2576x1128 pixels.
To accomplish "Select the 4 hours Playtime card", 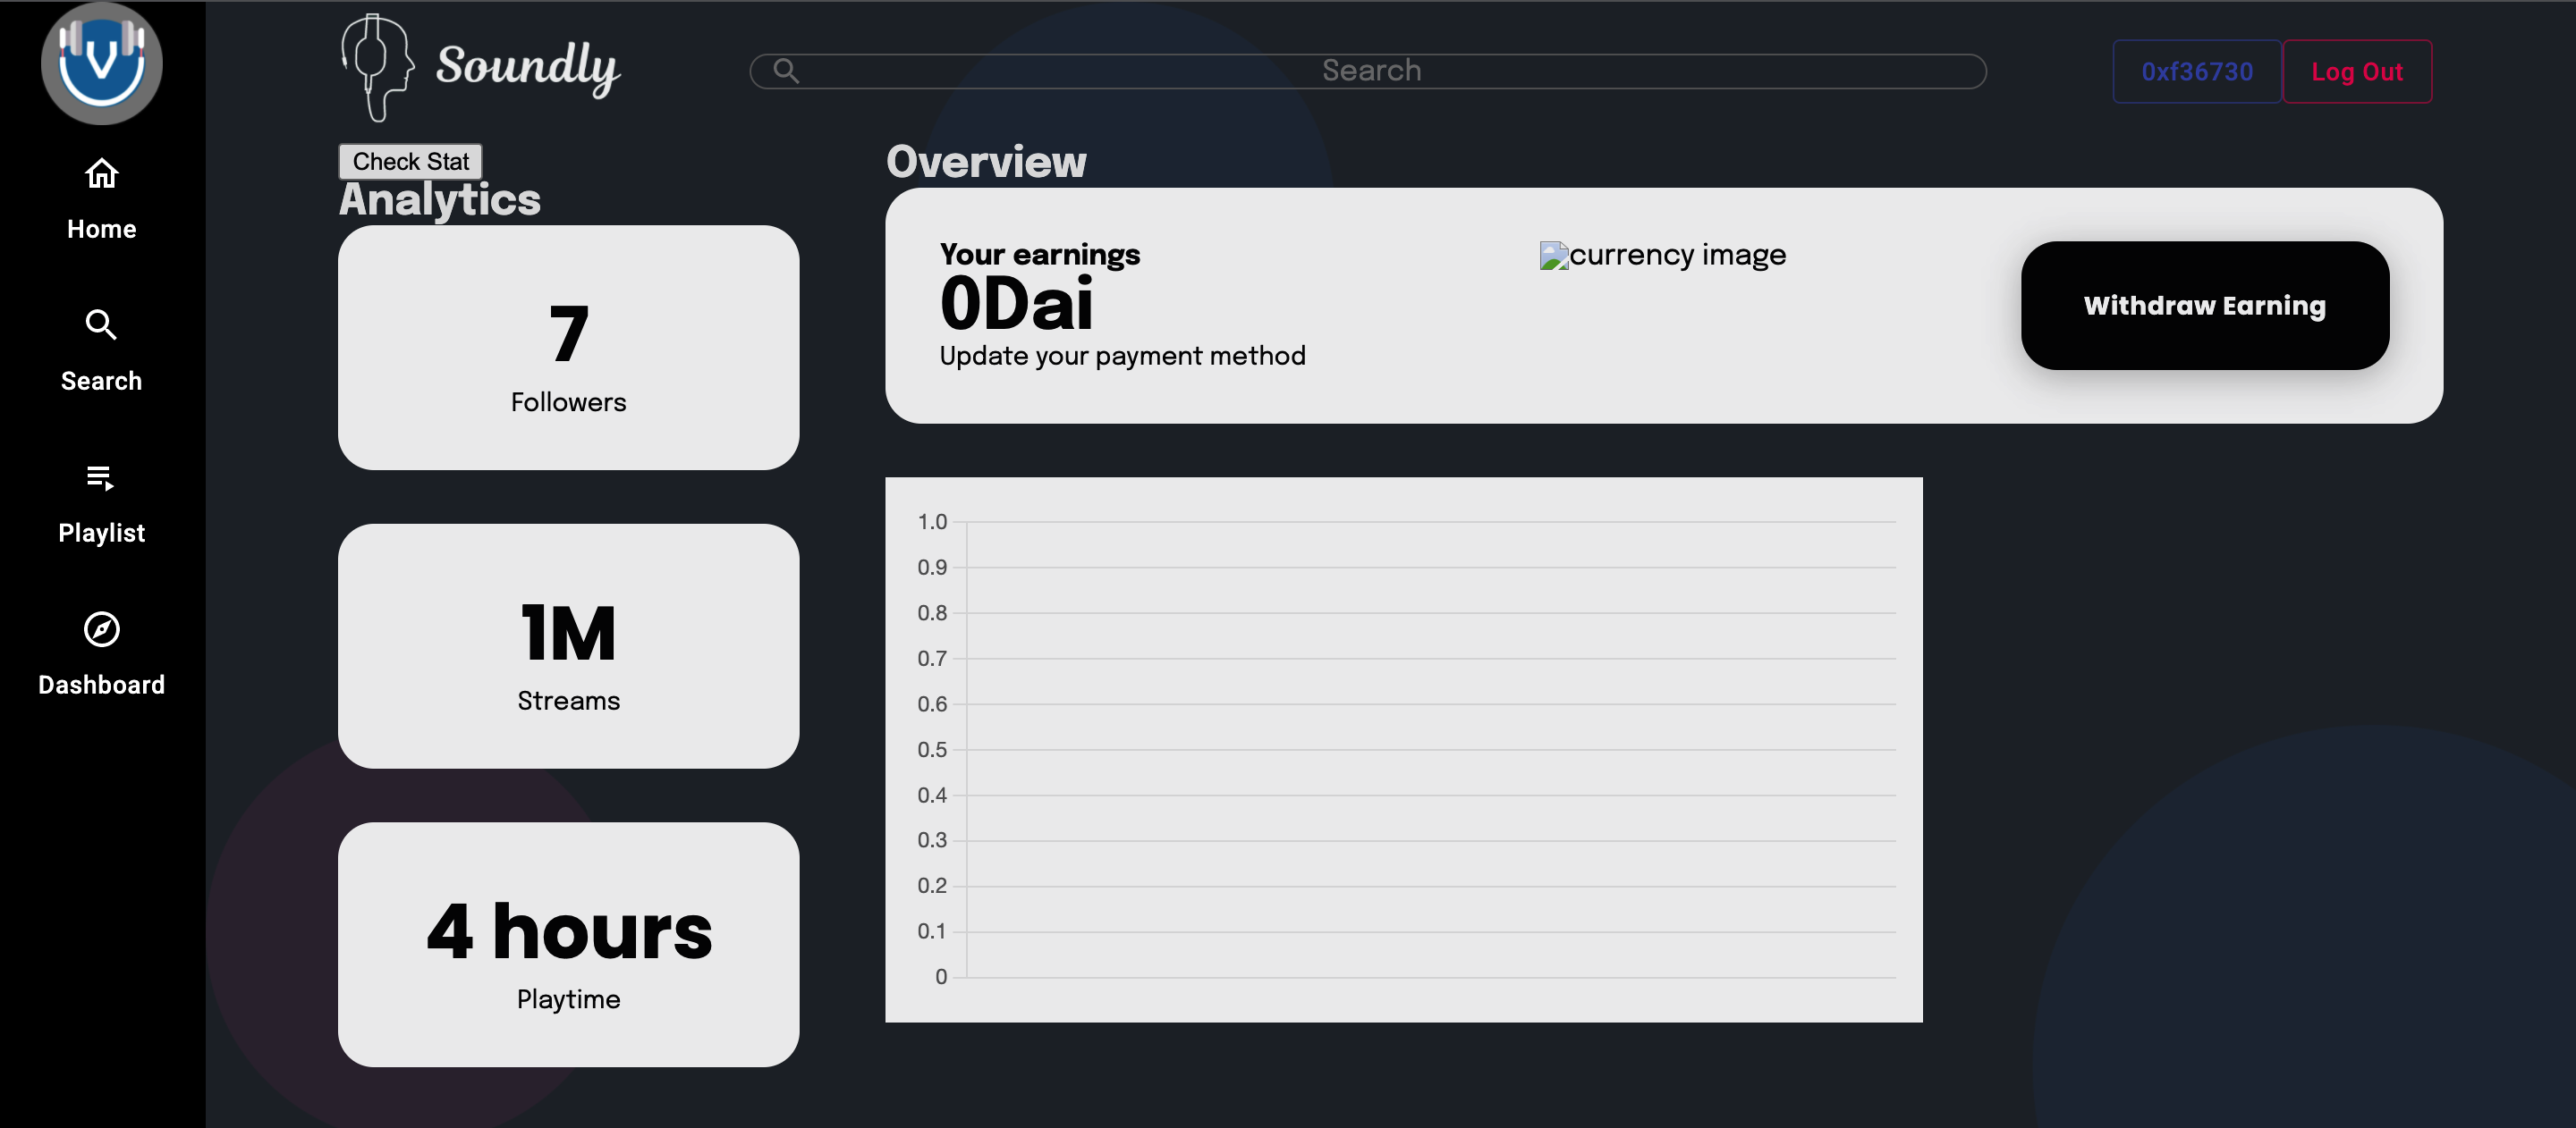I will 568,945.
